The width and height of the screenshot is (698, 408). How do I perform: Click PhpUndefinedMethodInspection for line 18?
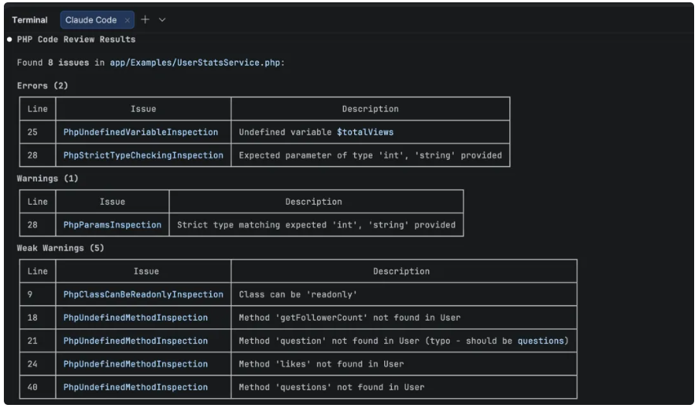135,318
